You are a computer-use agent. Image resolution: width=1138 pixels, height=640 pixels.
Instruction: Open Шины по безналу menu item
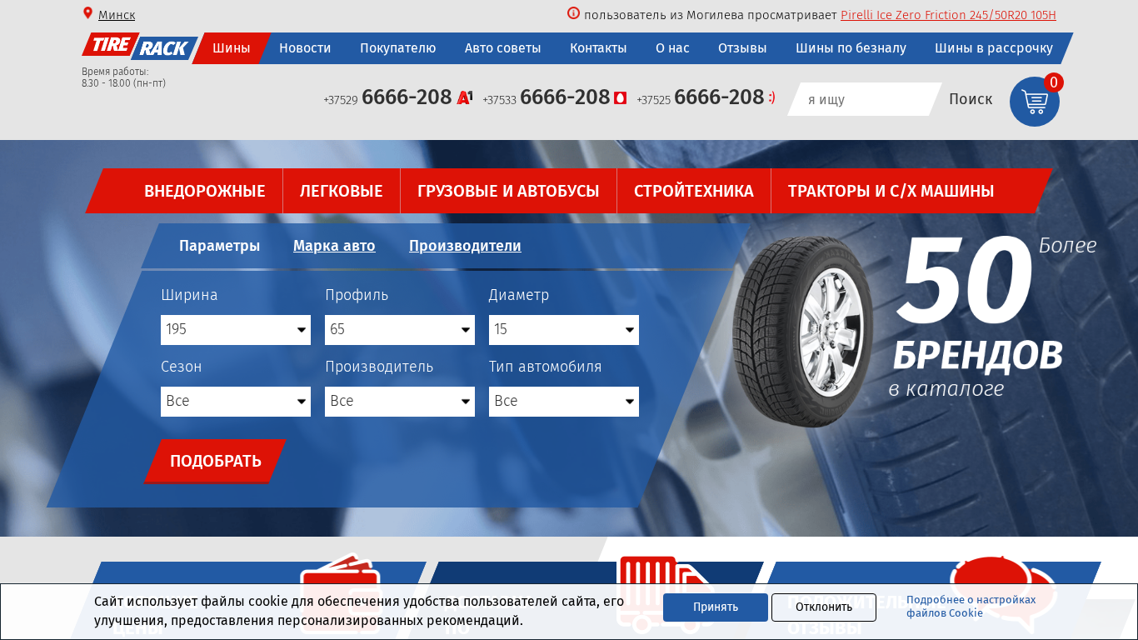tap(851, 48)
